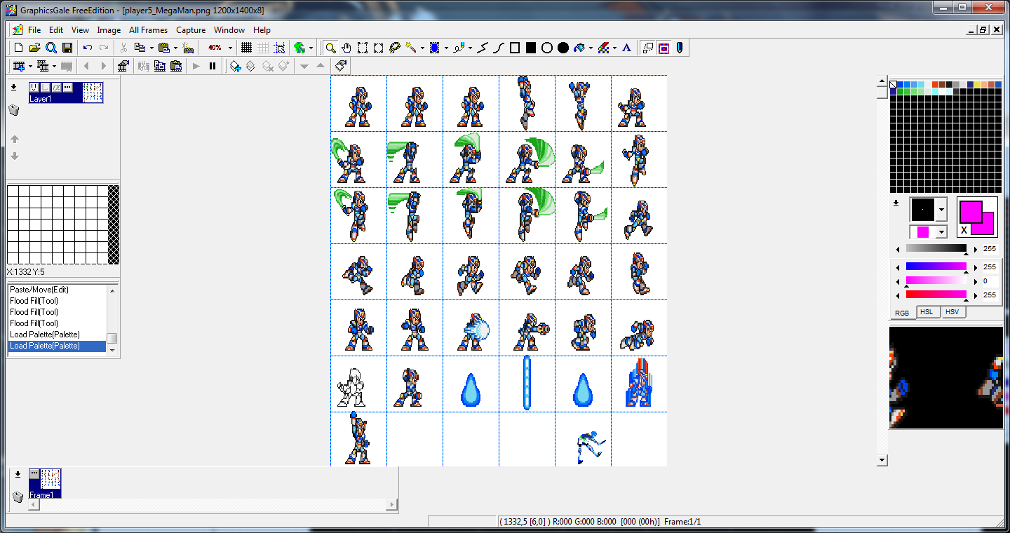Select the outlined Ellipse tool
Screen dimensions: 1010x533
pyautogui.click(x=547, y=48)
